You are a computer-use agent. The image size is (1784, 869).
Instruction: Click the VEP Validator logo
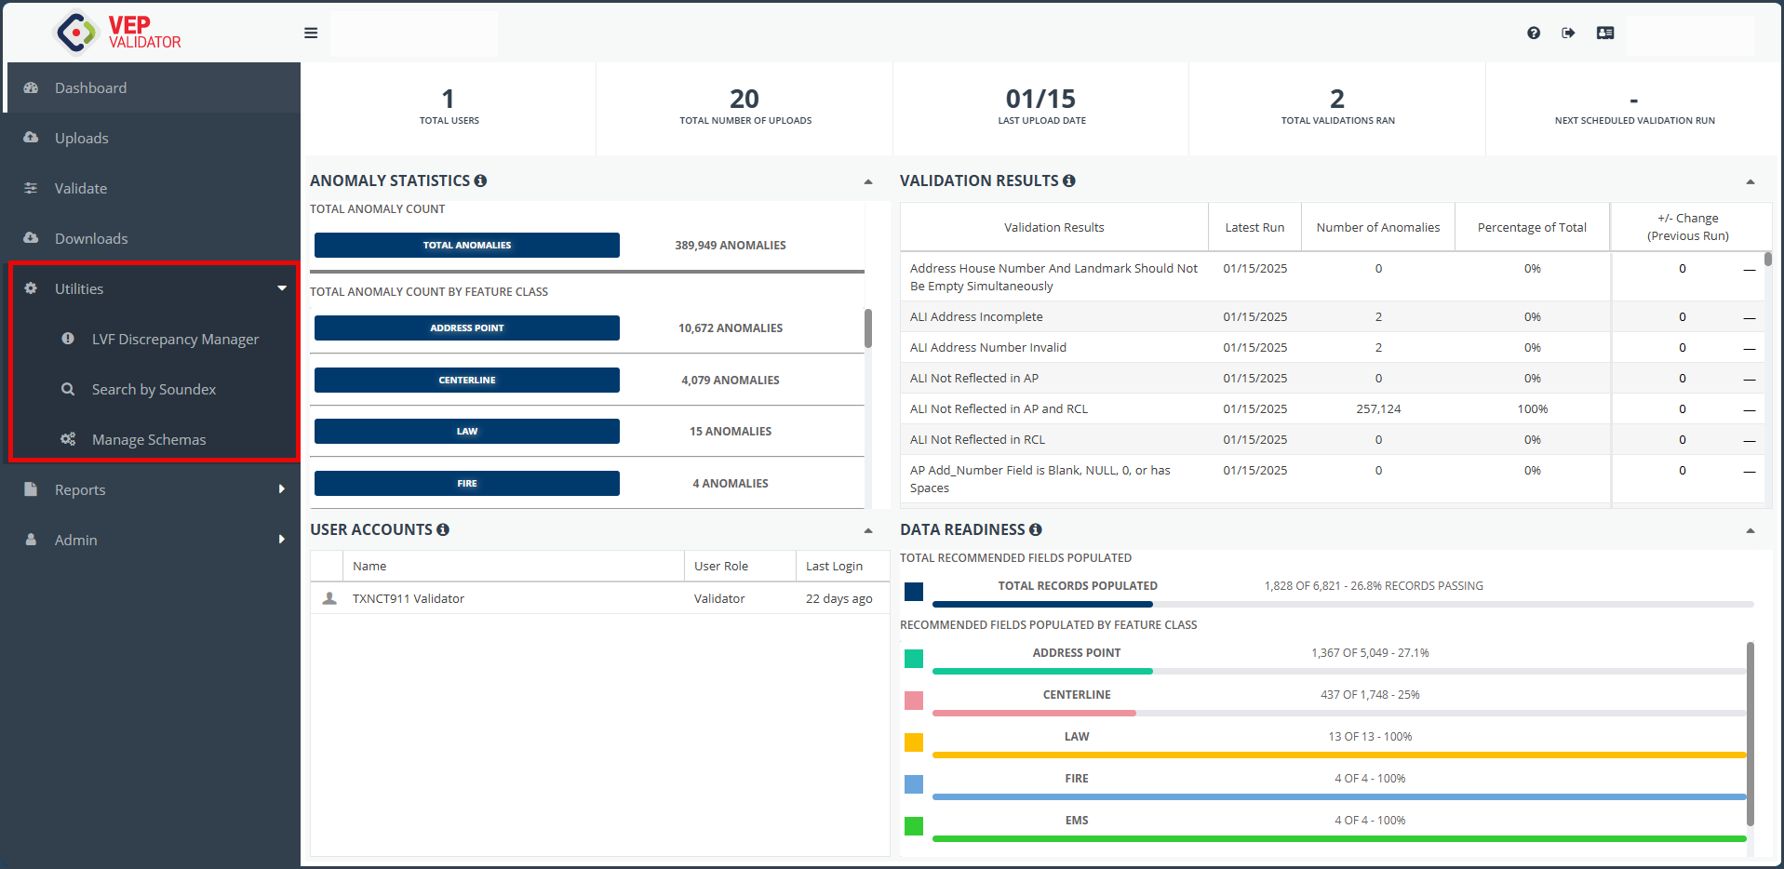(x=118, y=33)
